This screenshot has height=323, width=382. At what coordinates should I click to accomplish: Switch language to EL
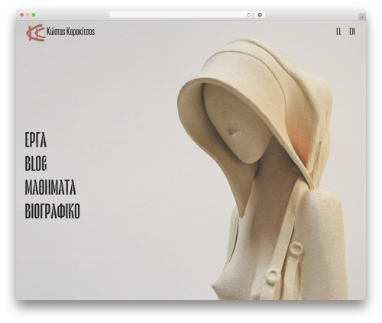click(338, 32)
